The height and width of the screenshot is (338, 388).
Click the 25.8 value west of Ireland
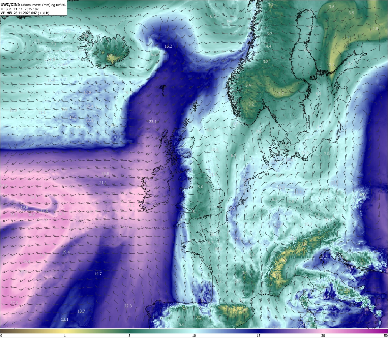105,174
